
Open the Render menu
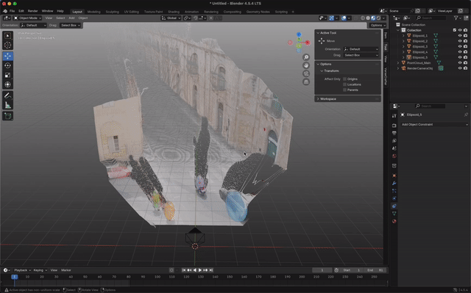(32, 11)
